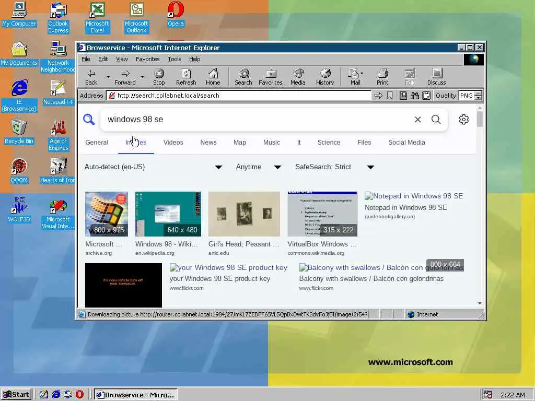This screenshot has height=401, width=535.
Task: Open the Favorites toolbar pane
Action: (x=270, y=77)
